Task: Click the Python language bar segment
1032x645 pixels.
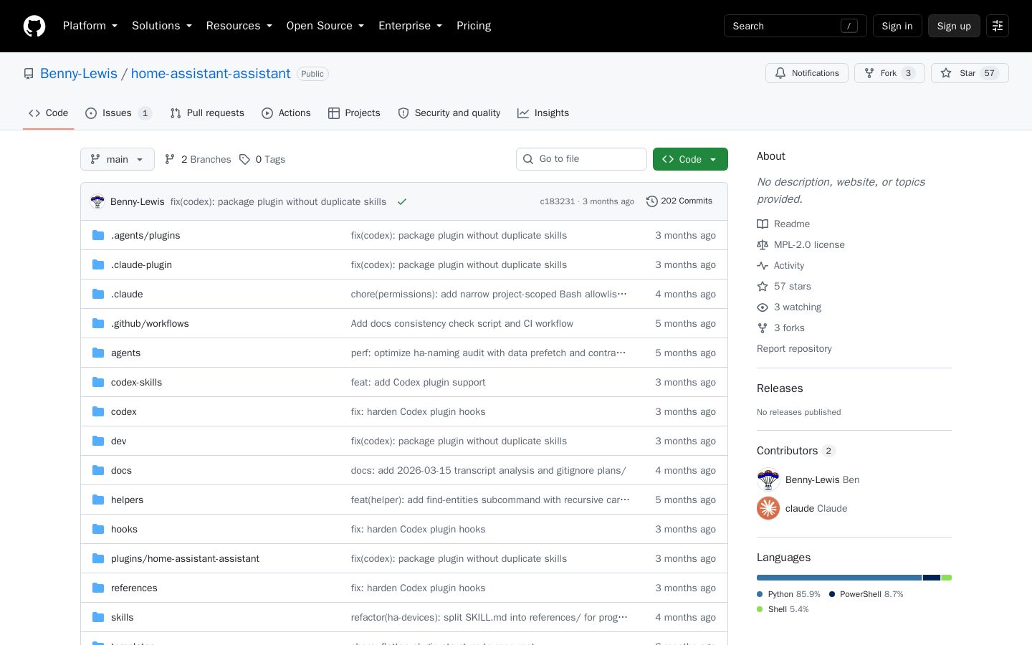Action: [x=839, y=578]
